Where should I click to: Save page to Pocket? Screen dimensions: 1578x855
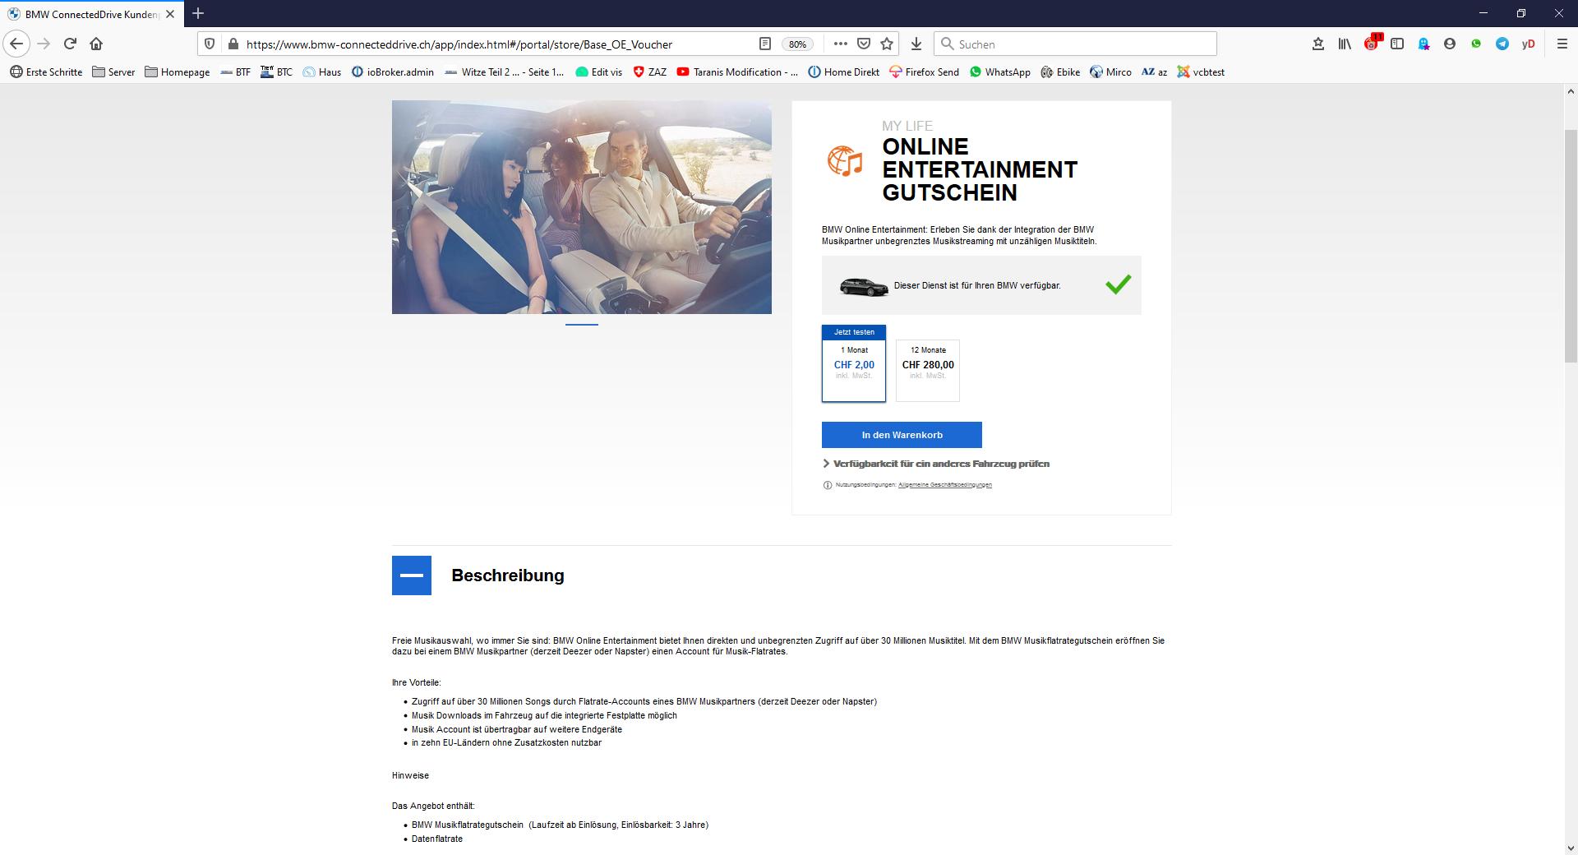[x=863, y=44]
